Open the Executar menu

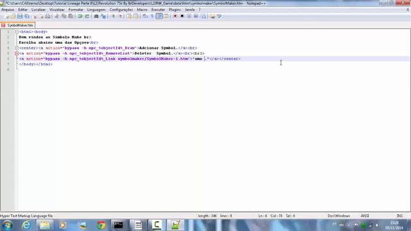click(158, 10)
